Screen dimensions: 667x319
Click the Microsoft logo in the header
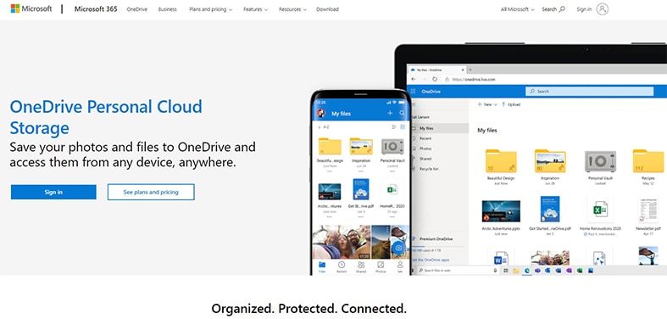[31, 8]
